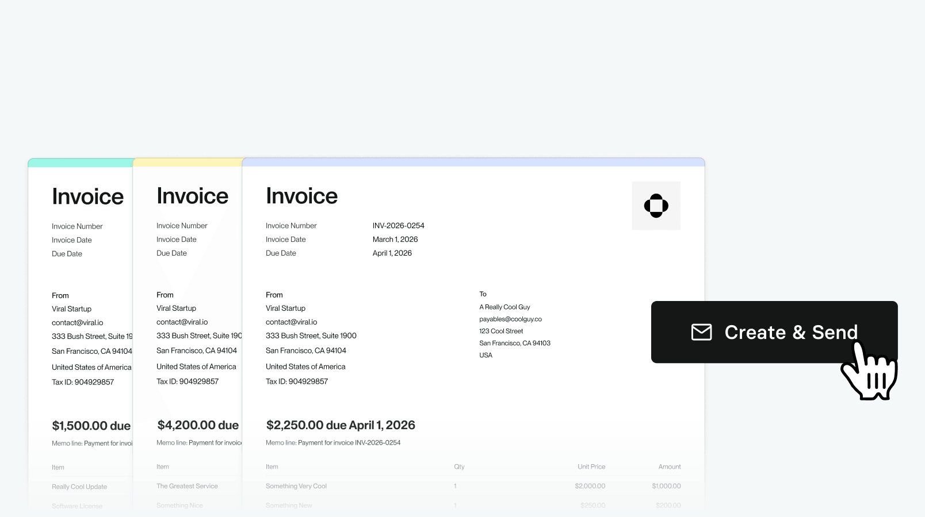The image size is (925, 517).
Task: Click the front invoice's Invoice heading
Action: [x=301, y=196]
